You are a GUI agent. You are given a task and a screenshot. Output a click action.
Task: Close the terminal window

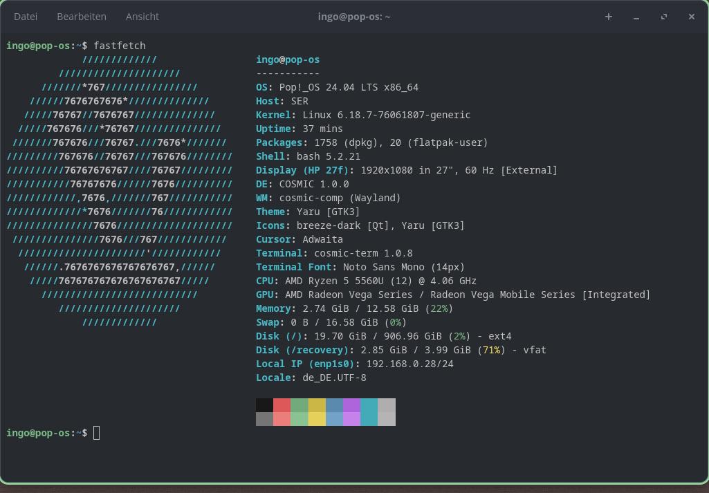(692, 17)
